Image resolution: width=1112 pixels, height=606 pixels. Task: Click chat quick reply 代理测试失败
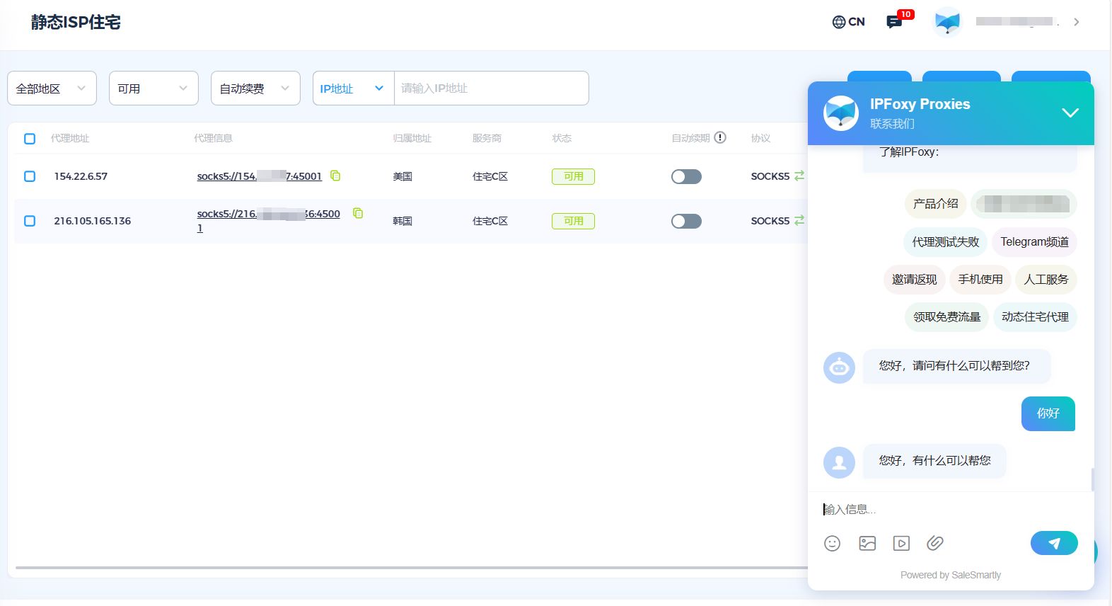(945, 242)
